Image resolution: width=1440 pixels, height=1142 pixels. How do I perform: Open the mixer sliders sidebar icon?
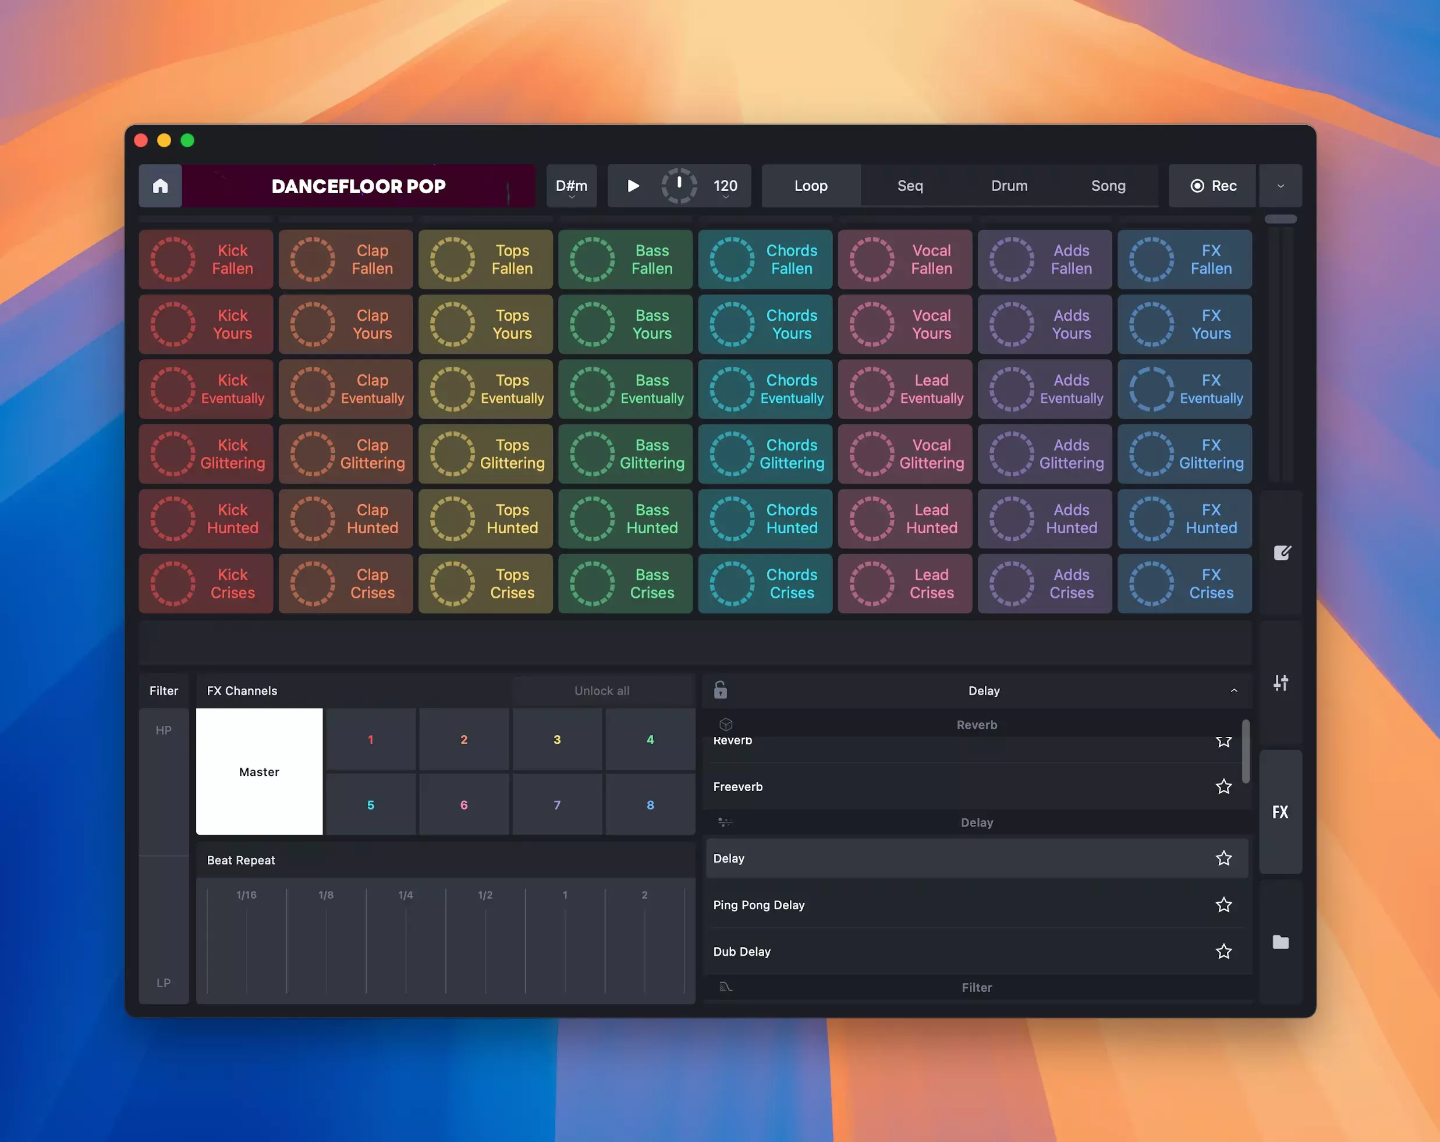1281,683
